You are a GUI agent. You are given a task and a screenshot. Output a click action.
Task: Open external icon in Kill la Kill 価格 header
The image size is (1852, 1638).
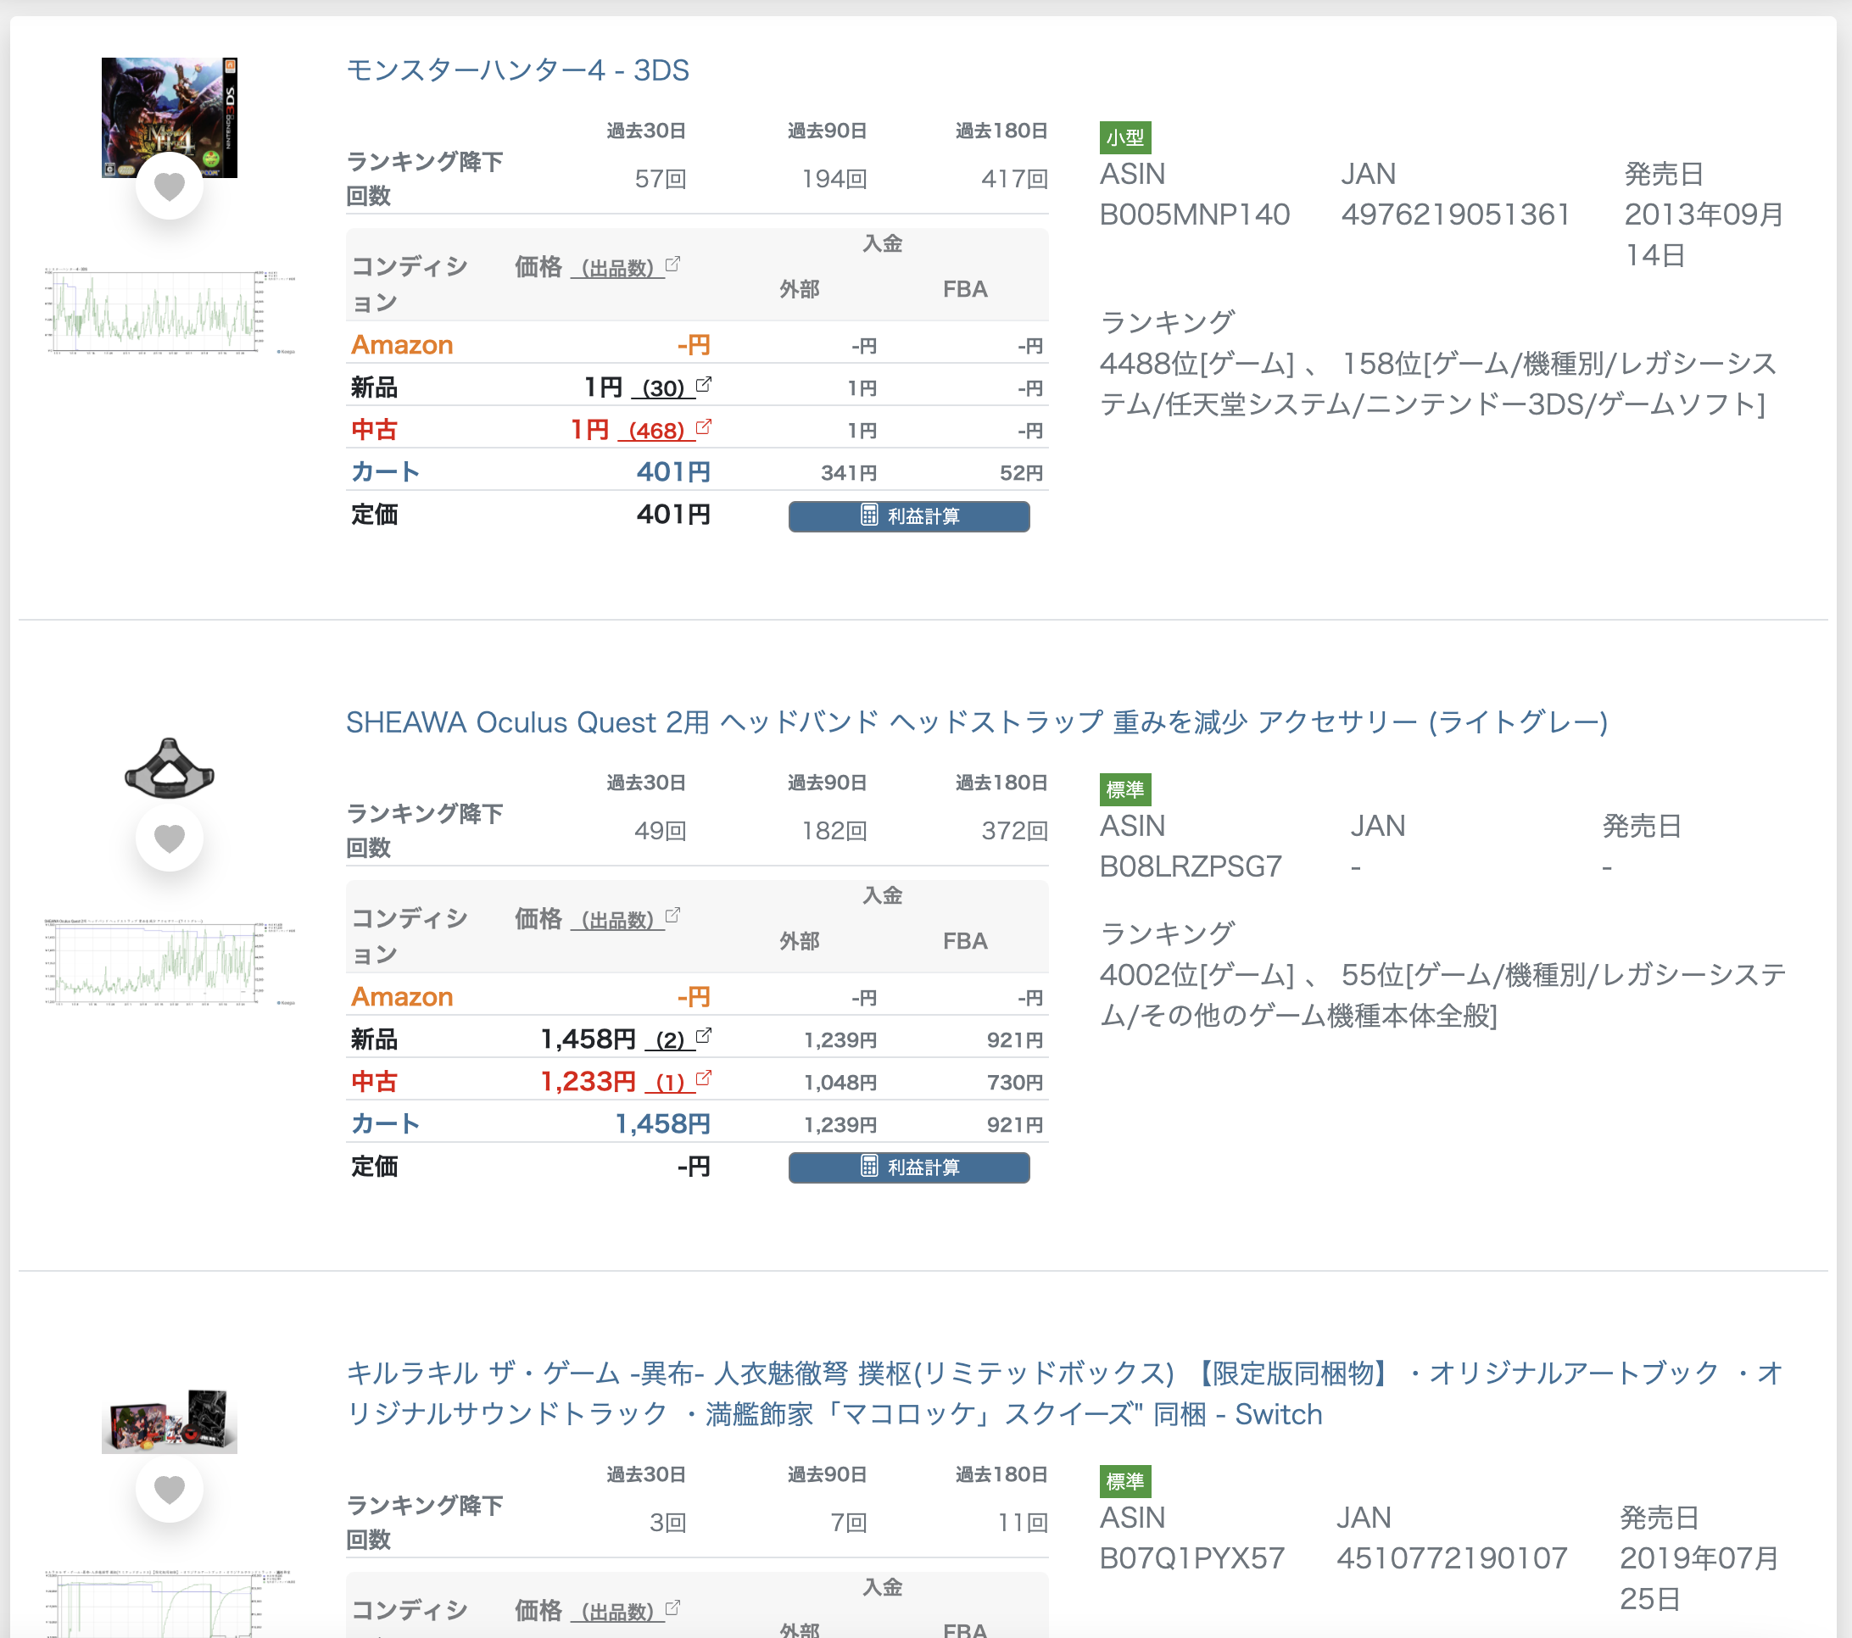point(672,1608)
